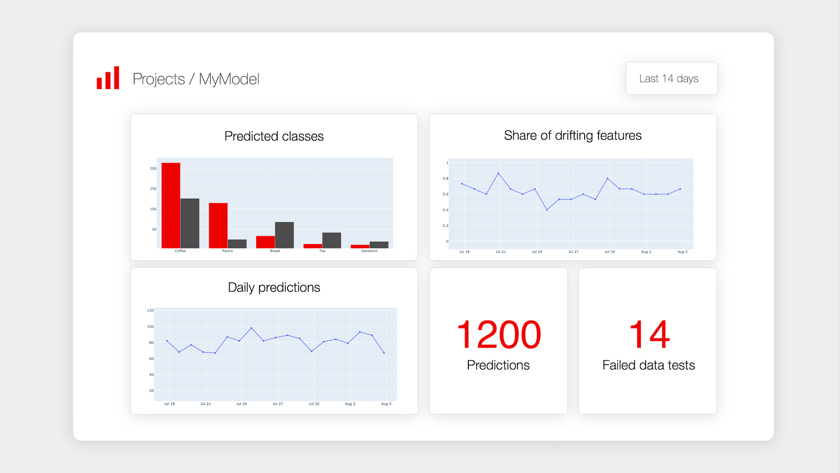Click the red Coffee bar in Predicted classes

[x=171, y=205]
